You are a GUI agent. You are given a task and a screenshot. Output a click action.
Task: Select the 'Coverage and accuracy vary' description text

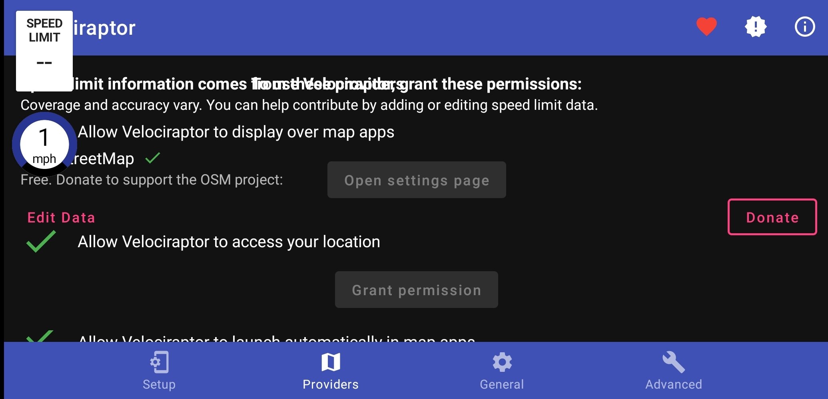(309, 105)
